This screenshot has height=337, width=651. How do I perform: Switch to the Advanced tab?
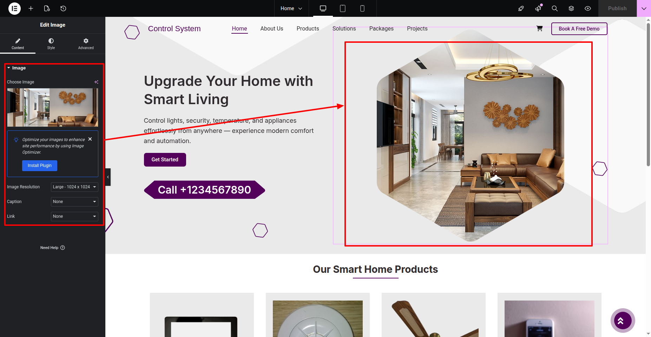click(x=86, y=44)
